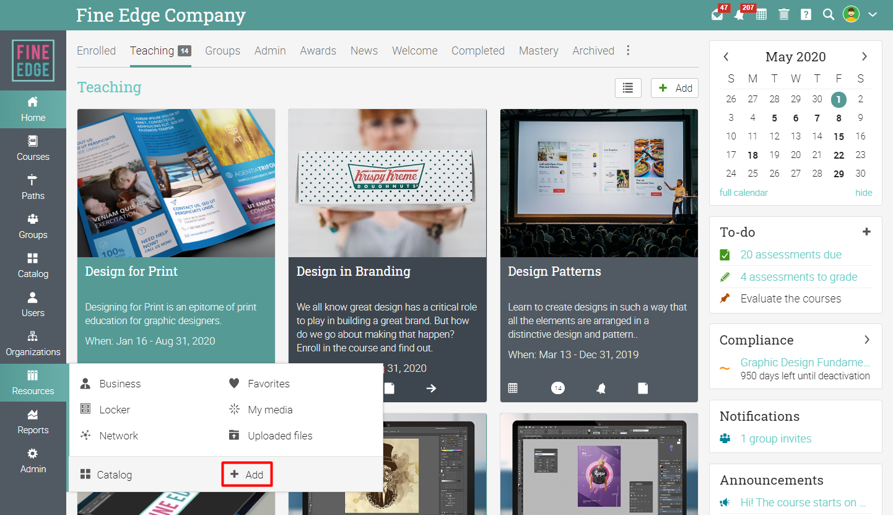Switch to list view icon
Image resolution: width=893 pixels, height=515 pixels.
(628, 88)
